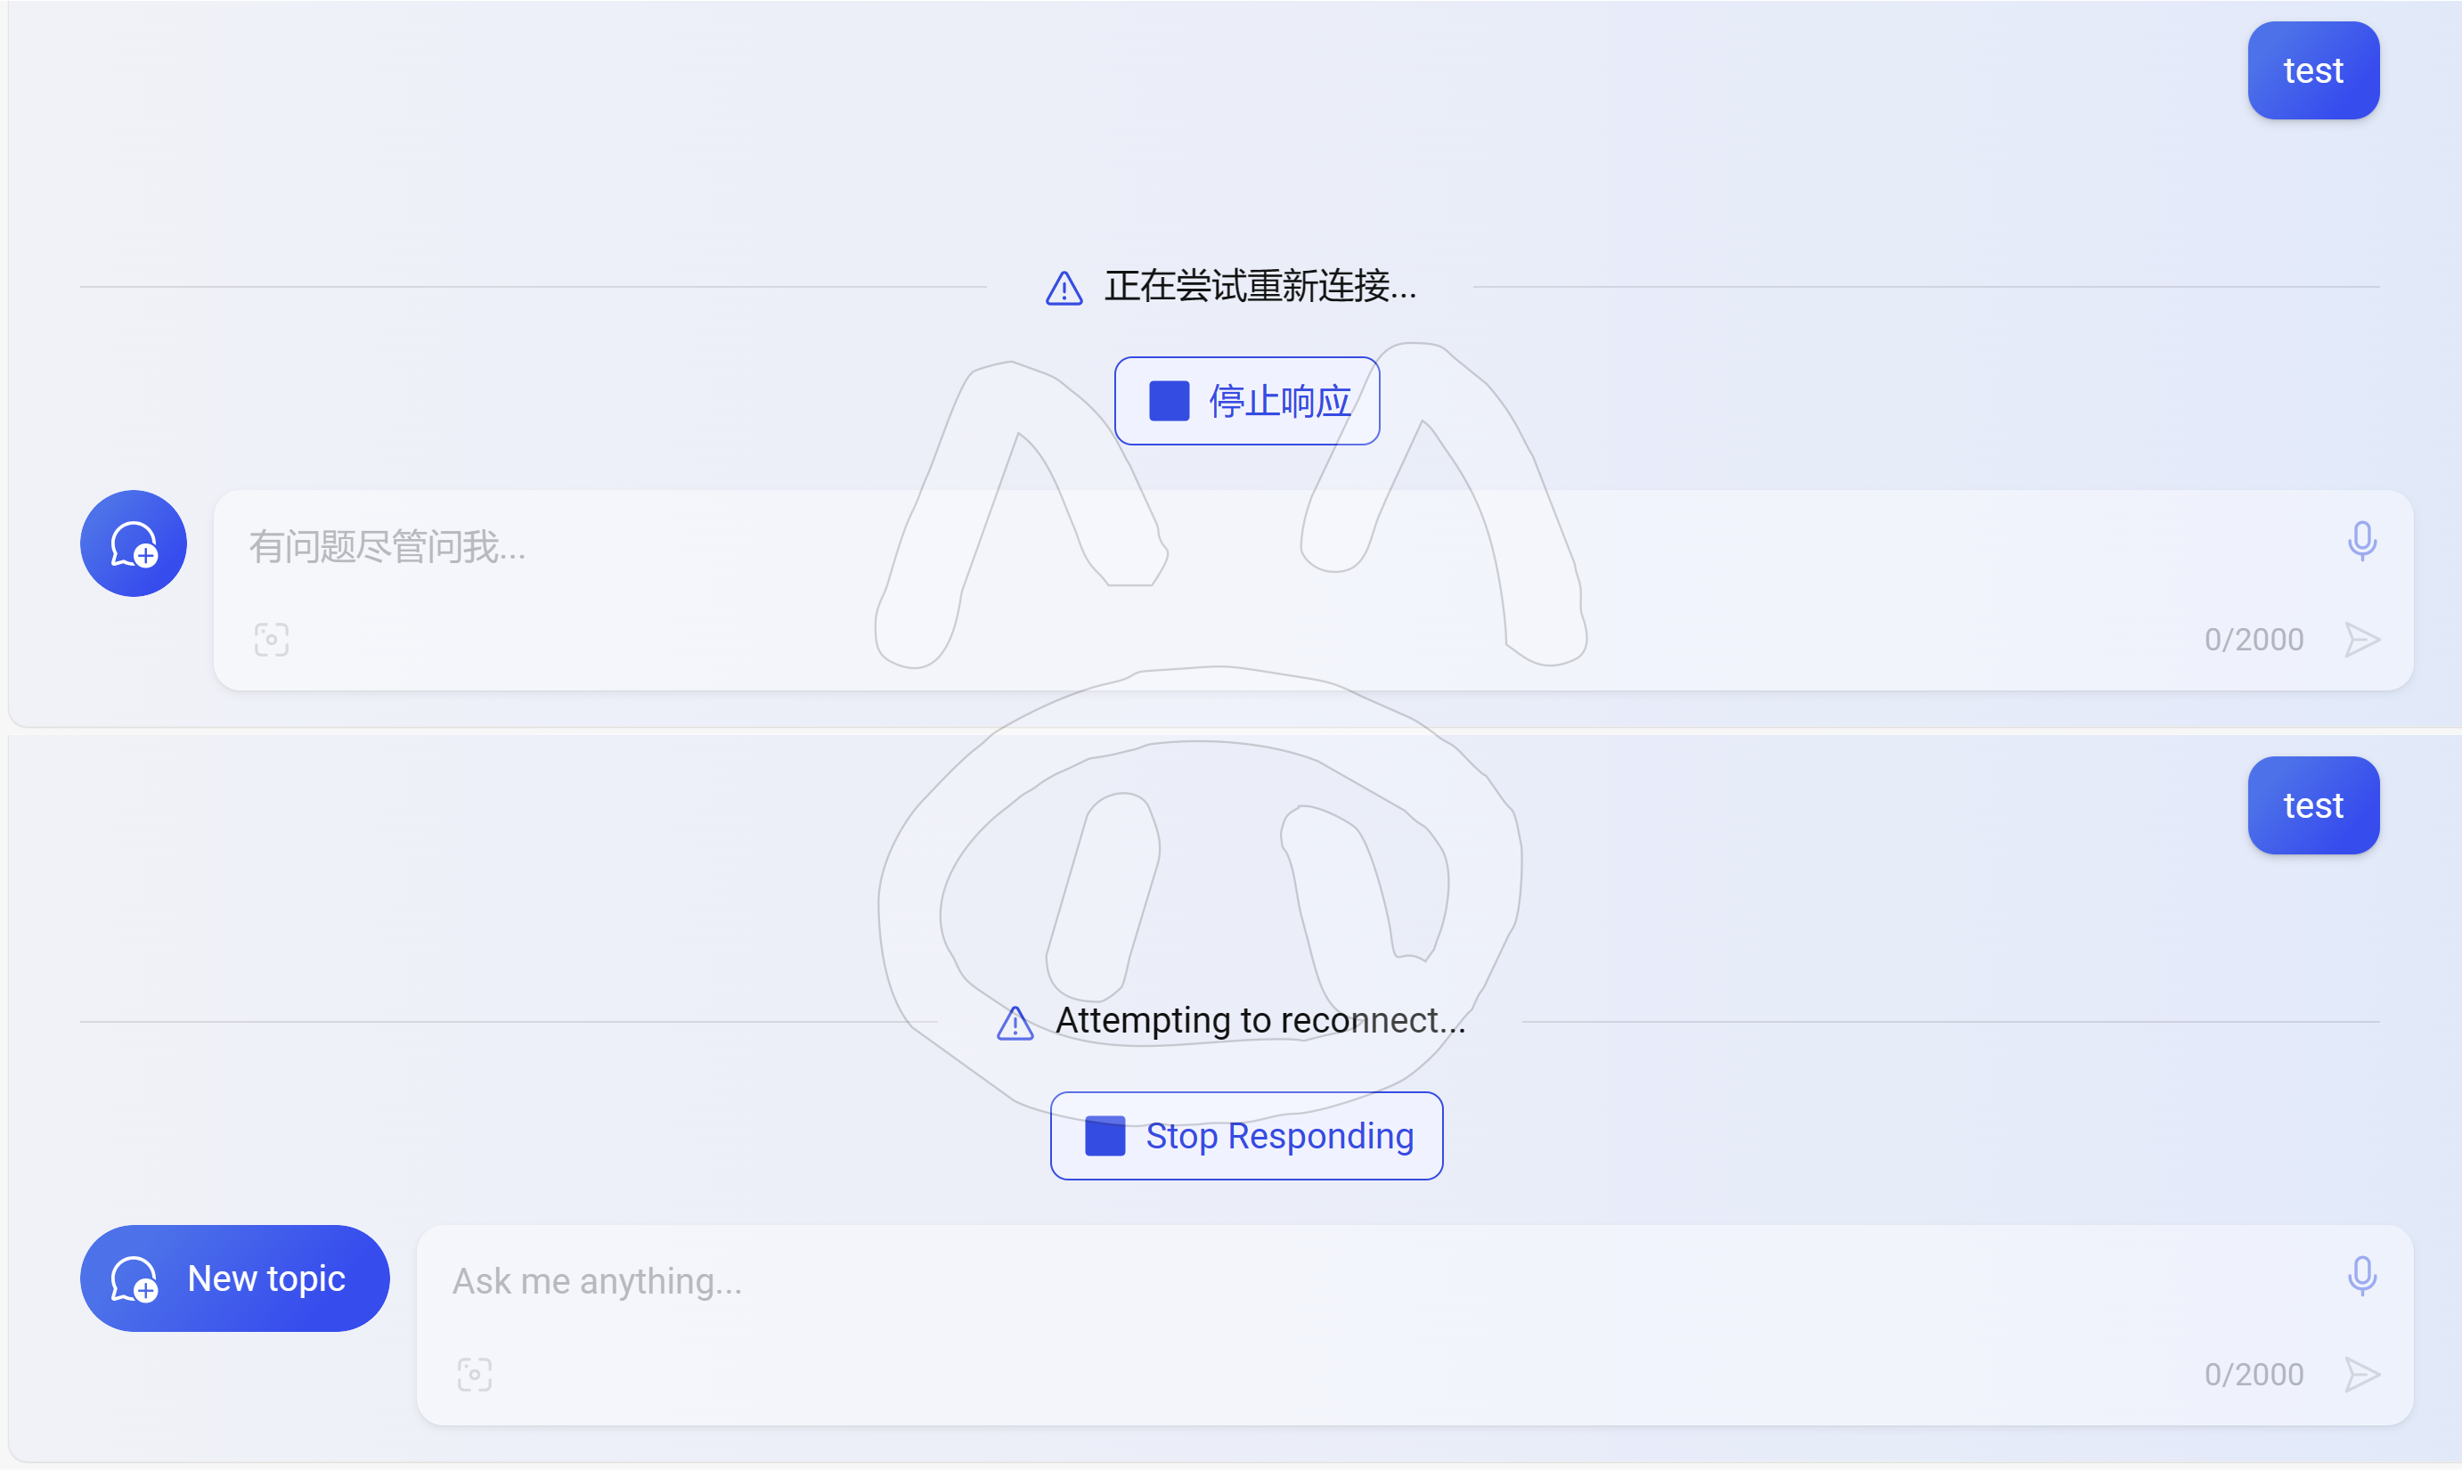Click the send arrow icon in the top input bar
This screenshot has width=2462, height=1470.
pyautogui.click(x=2362, y=639)
